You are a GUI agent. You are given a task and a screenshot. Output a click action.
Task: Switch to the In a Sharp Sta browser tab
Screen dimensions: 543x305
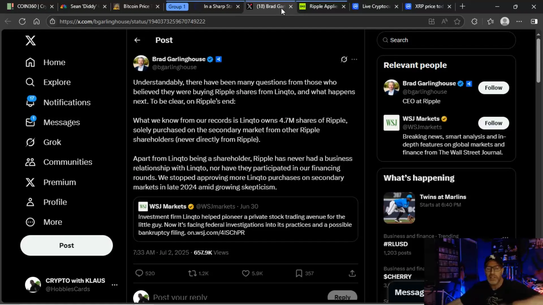[218, 6]
